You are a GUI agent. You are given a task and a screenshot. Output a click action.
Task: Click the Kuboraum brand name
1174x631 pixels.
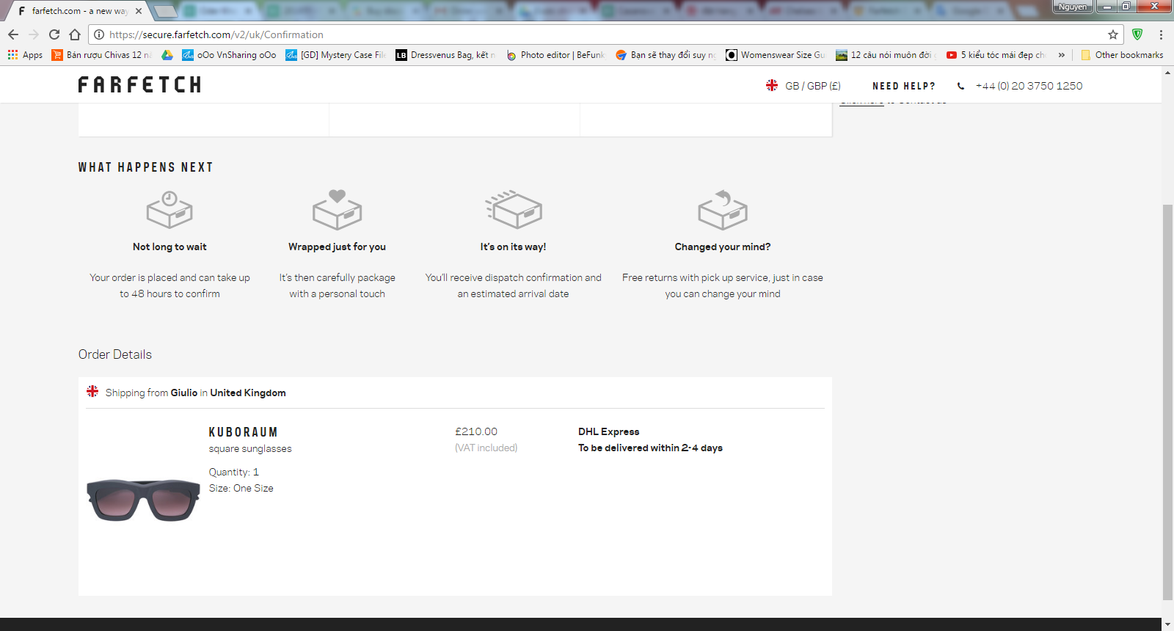coord(243,432)
